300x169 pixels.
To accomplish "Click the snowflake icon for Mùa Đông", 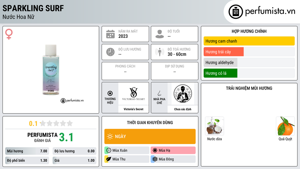I will coord(155,159).
